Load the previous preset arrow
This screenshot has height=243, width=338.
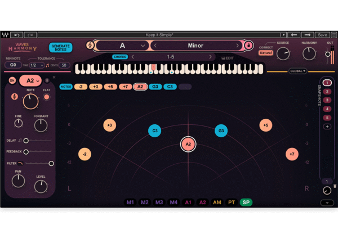coord(294,35)
